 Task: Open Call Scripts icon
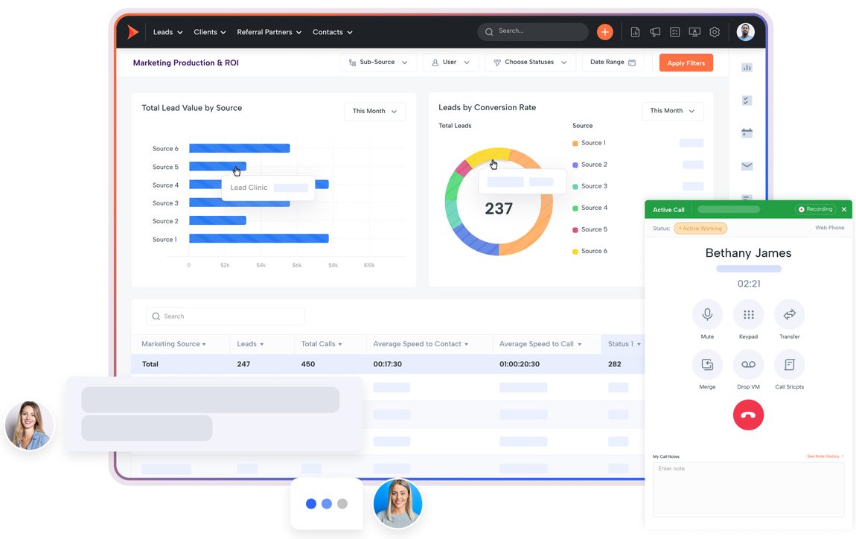click(x=790, y=365)
